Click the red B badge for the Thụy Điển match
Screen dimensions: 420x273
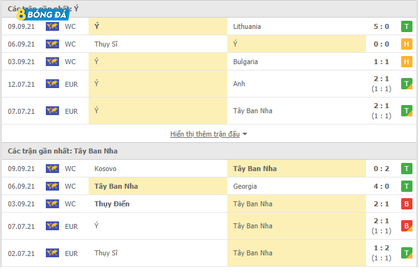pos(407,204)
